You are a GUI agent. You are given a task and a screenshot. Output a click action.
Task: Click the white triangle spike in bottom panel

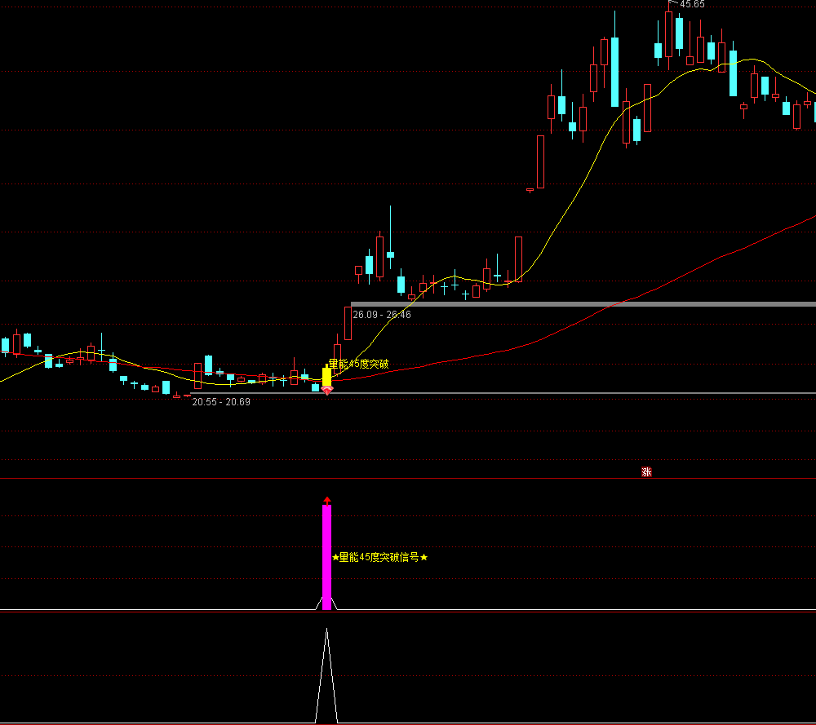327,677
